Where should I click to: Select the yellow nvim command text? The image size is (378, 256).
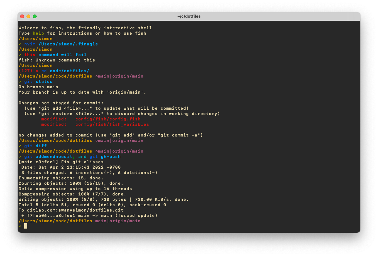click(x=30, y=44)
